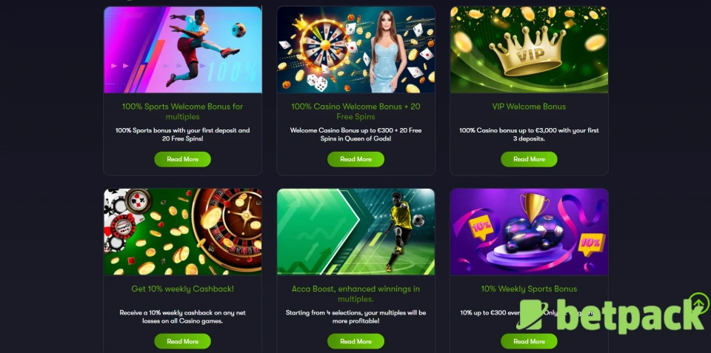Click the Acca Boost enhanced winnings heading
Screen dimensions: 711x353
pos(355,294)
